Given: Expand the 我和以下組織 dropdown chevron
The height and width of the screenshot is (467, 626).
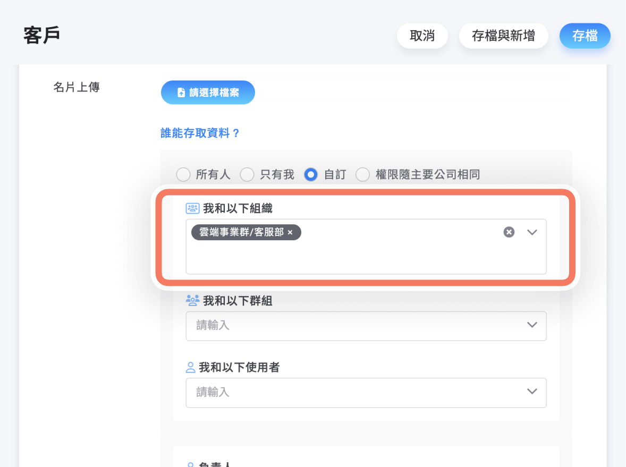Looking at the screenshot, I should (x=532, y=232).
